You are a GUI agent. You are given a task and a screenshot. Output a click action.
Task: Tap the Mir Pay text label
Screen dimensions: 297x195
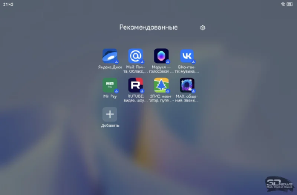click(110, 96)
